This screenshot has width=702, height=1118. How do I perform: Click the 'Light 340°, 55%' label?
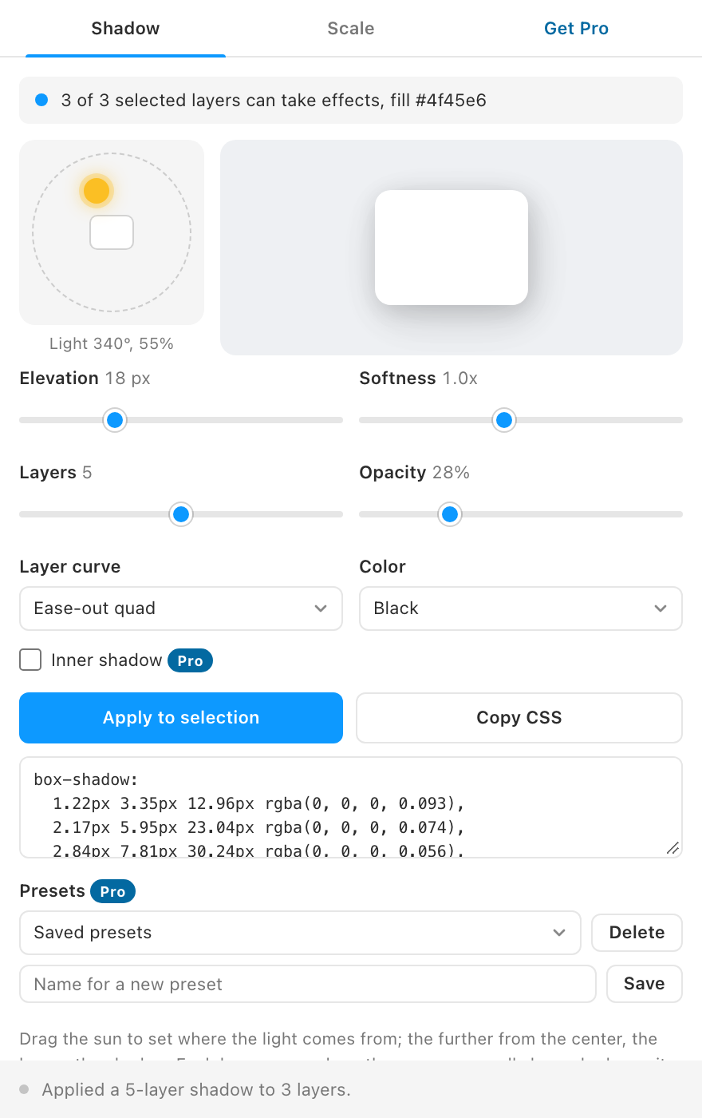(112, 343)
